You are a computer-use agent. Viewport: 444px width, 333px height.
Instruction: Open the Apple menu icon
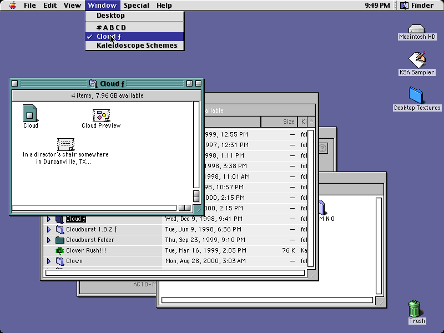click(x=12, y=5)
